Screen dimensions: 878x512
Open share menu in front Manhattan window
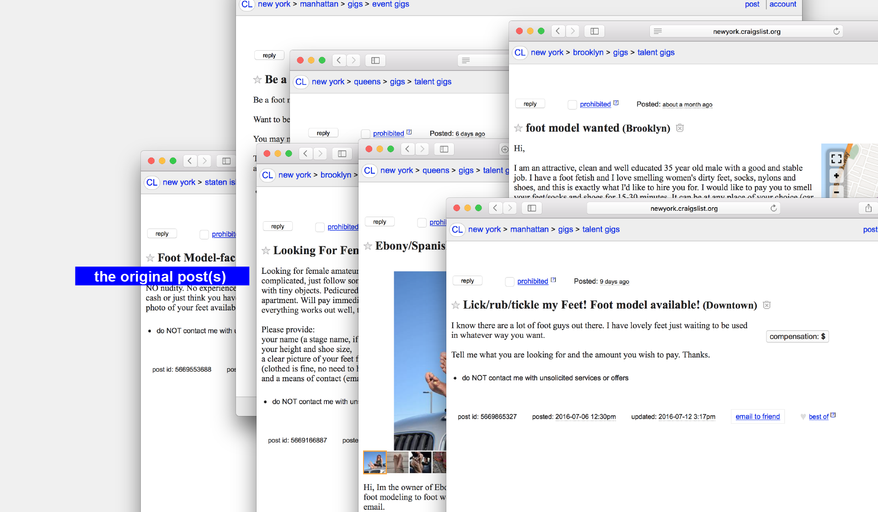868,208
